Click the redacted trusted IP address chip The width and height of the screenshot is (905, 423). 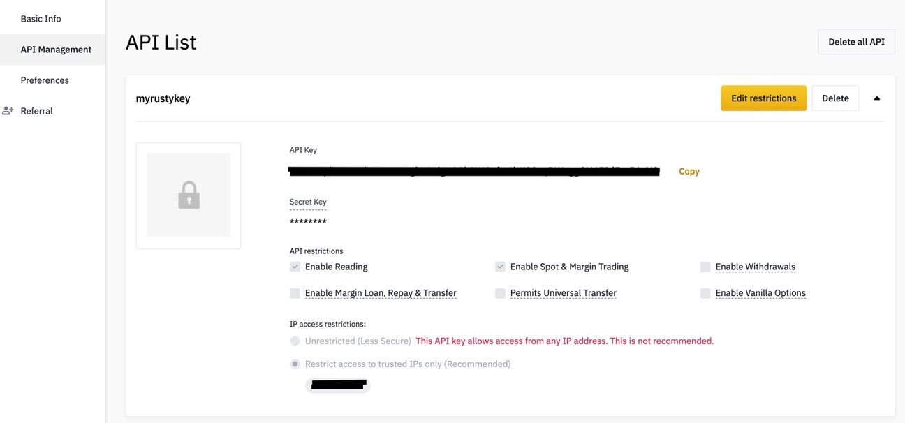click(338, 385)
